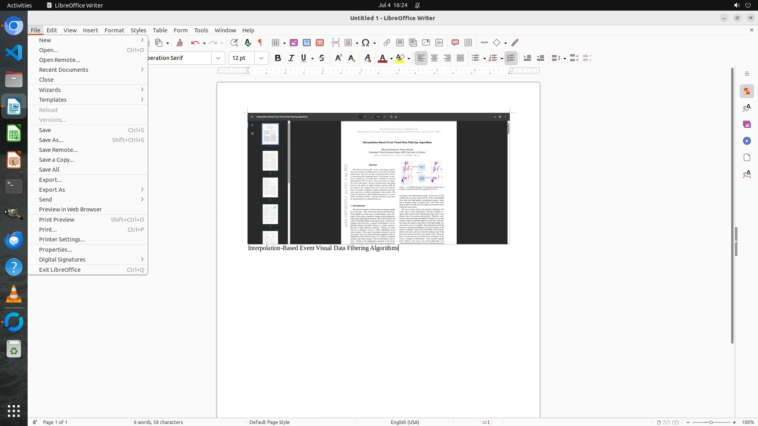
Task: Select Print Preview in the File menu
Action: pos(56,220)
